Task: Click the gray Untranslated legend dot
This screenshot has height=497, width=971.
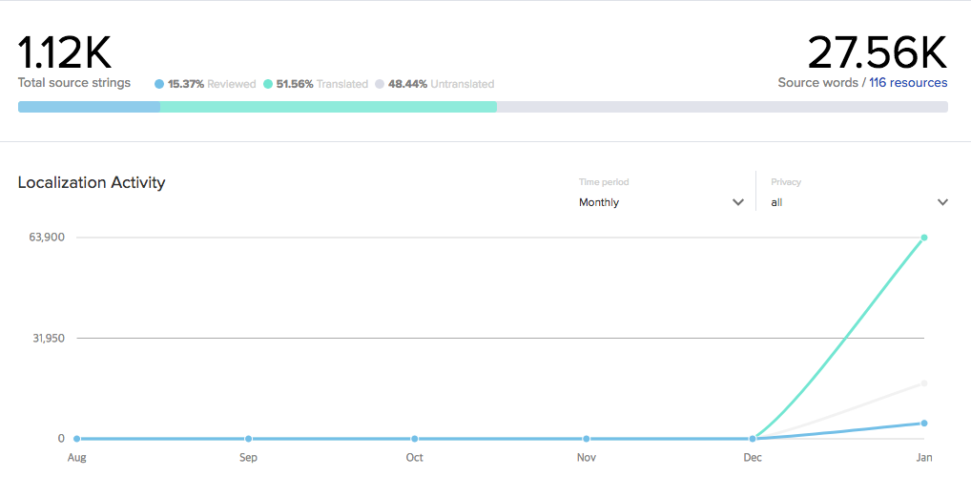Action: pos(380,84)
